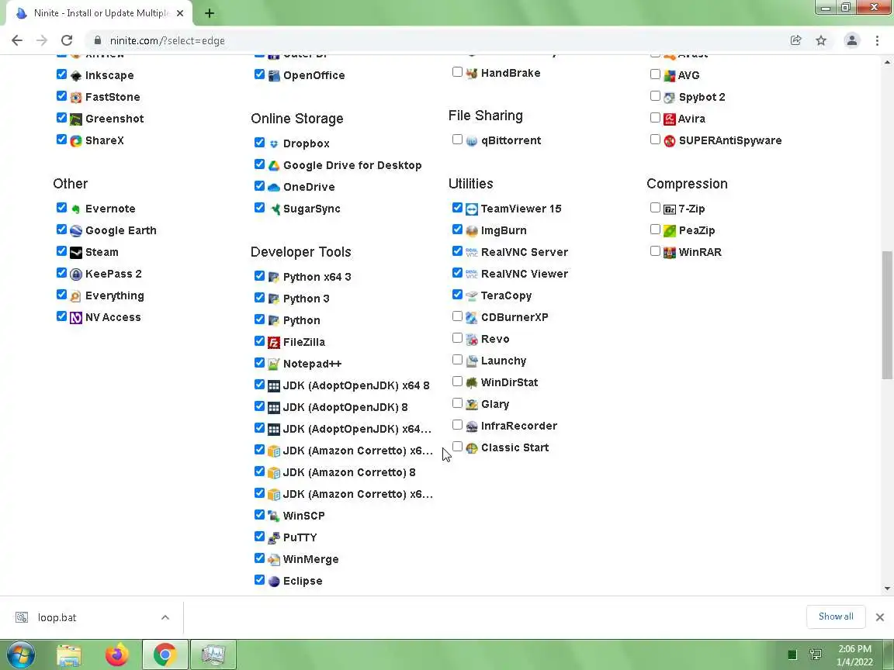Uncheck the TeraCopy checkbox
This screenshot has width=894, height=670.
click(457, 295)
